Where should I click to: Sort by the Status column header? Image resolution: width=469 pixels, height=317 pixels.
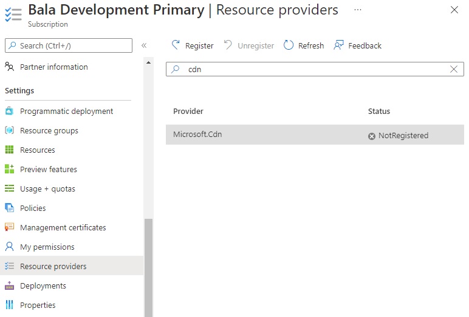(x=379, y=112)
